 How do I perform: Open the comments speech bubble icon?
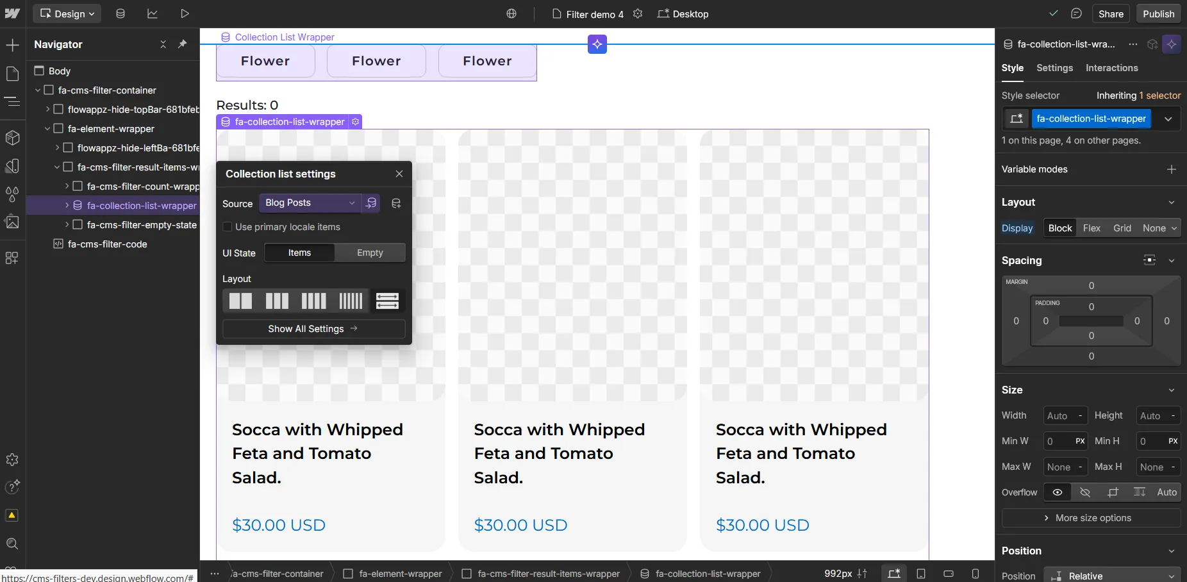coord(1076,13)
